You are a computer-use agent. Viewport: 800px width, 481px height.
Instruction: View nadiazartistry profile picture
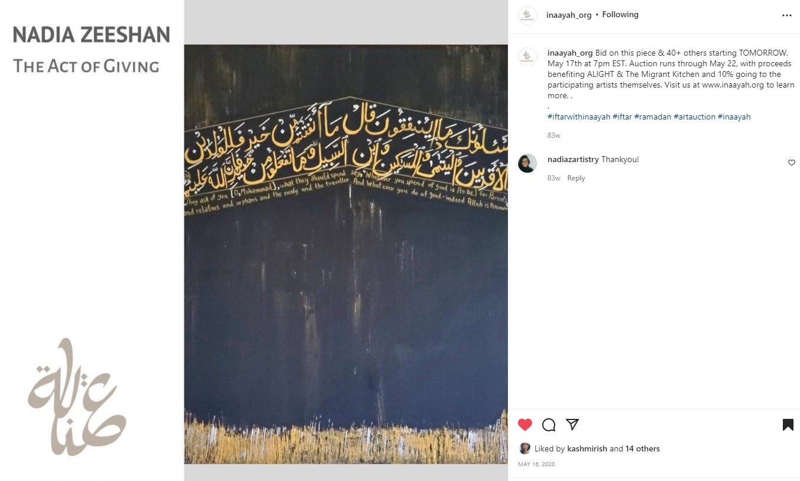(x=527, y=163)
